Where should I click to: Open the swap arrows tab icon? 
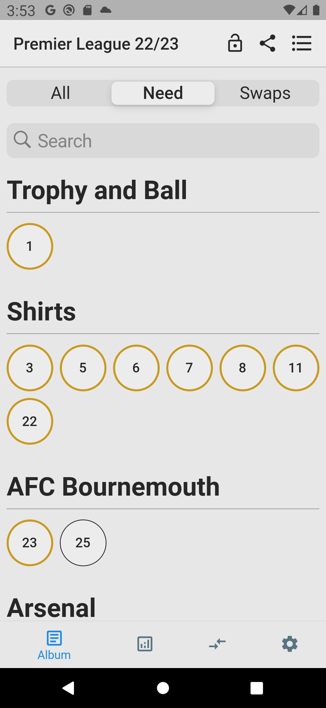(217, 644)
